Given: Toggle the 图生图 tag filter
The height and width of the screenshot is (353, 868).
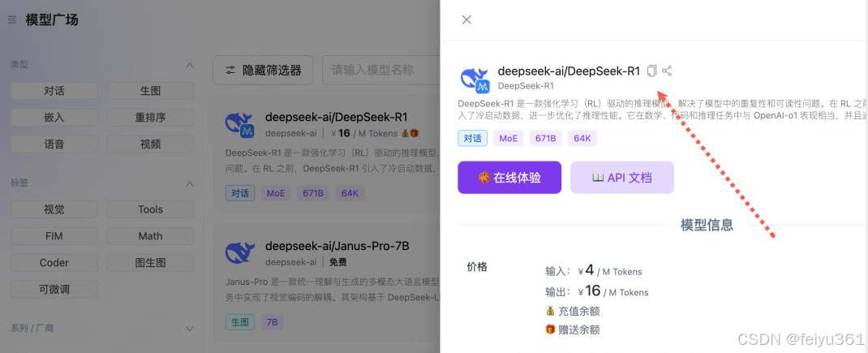Looking at the screenshot, I should pos(151,263).
